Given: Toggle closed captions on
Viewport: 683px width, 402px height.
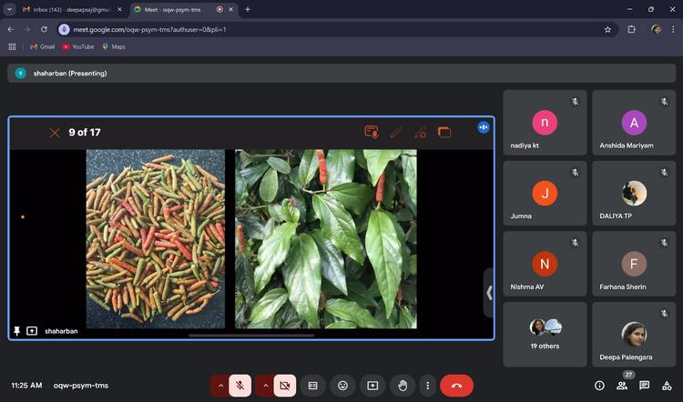Looking at the screenshot, I should click(312, 386).
